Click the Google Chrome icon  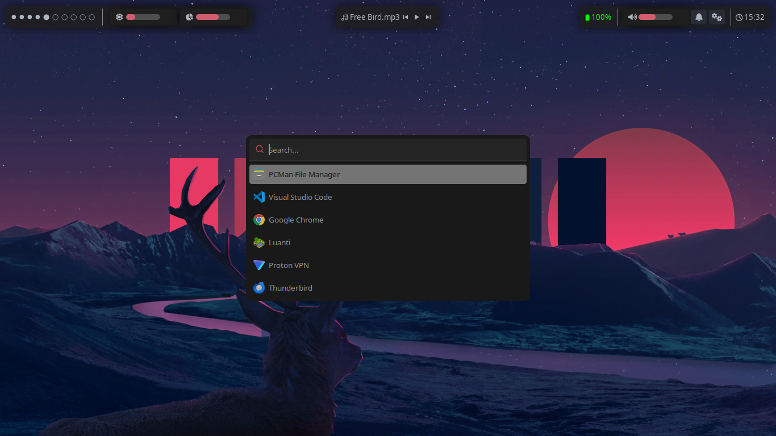(259, 220)
